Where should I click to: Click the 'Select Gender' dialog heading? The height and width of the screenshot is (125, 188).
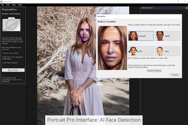point(107,22)
